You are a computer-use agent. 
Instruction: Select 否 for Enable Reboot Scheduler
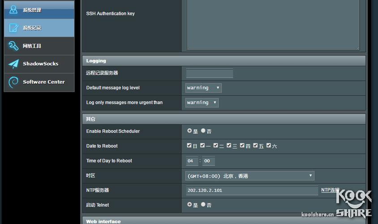pyautogui.click(x=203, y=131)
